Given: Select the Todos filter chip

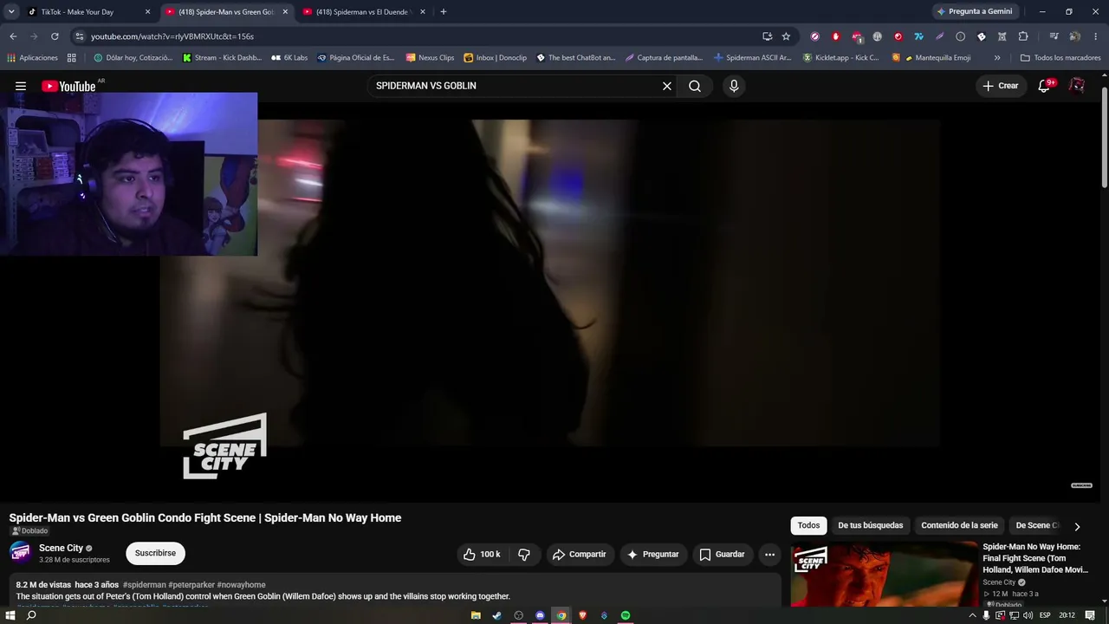Looking at the screenshot, I should 808,525.
